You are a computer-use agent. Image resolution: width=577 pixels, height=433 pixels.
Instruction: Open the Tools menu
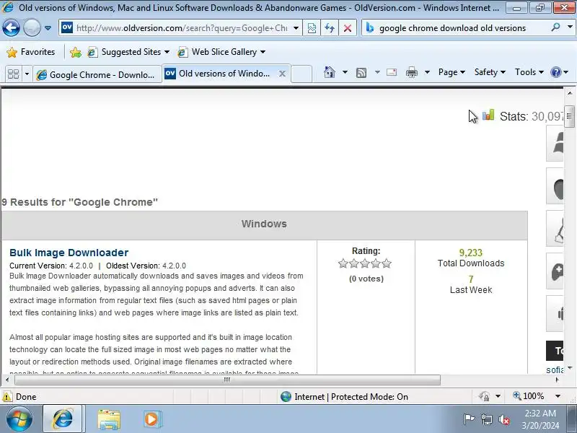click(529, 72)
